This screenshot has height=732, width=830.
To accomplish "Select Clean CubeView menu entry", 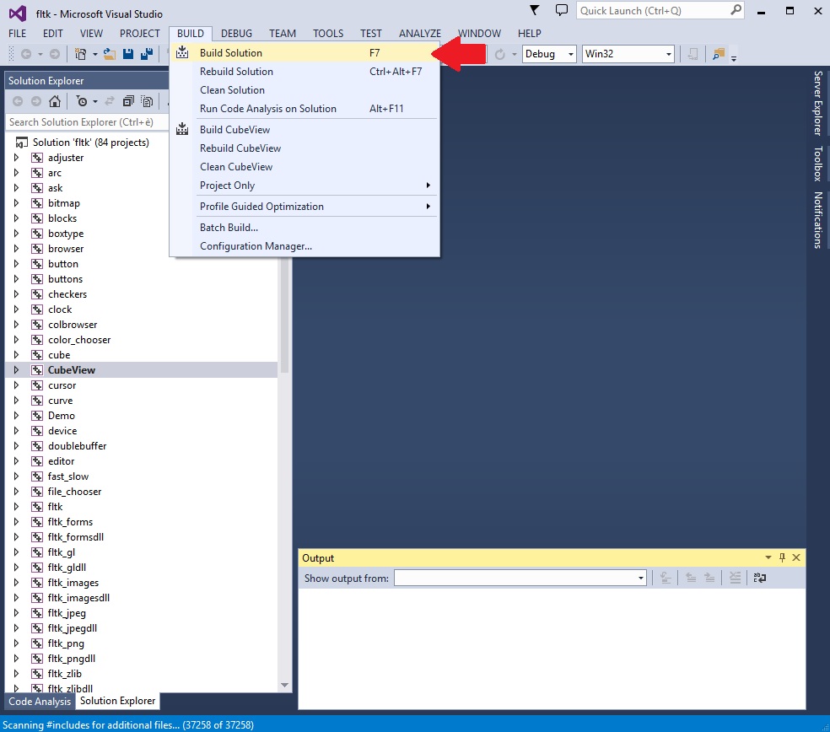I will [305, 167].
